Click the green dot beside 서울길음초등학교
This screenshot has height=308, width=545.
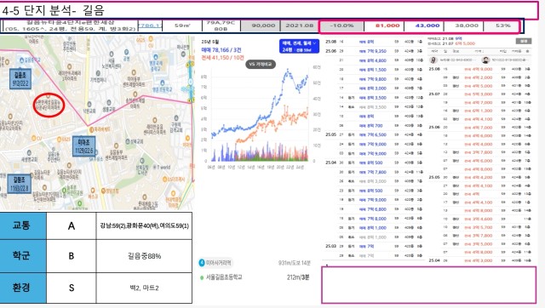(x=202, y=277)
